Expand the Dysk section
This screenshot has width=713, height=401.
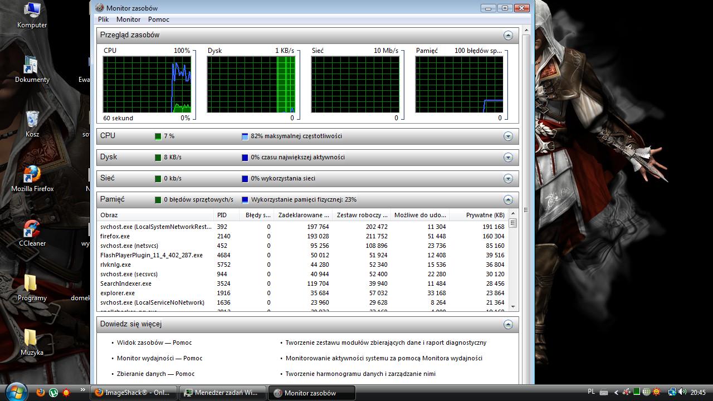click(508, 158)
